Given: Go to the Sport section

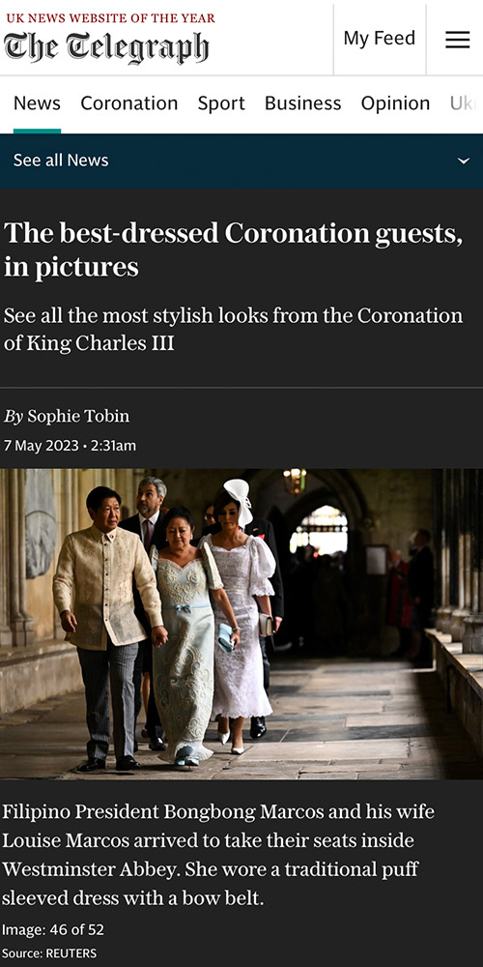Looking at the screenshot, I should pos(221,103).
